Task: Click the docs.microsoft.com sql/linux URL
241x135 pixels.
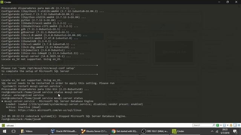Action: (50, 110)
